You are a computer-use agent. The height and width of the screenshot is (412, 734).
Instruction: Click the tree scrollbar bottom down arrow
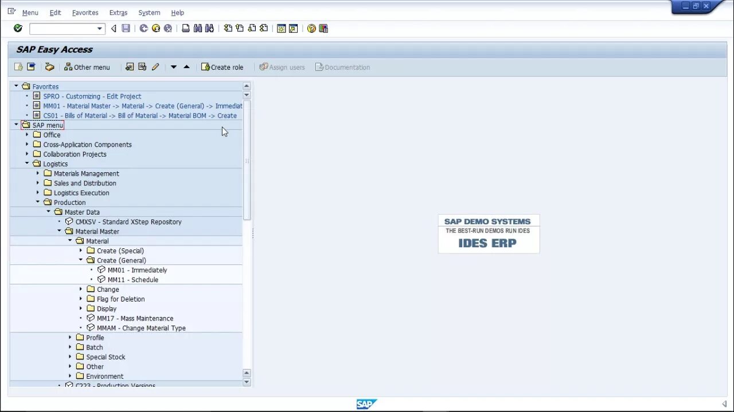tap(247, 382)
